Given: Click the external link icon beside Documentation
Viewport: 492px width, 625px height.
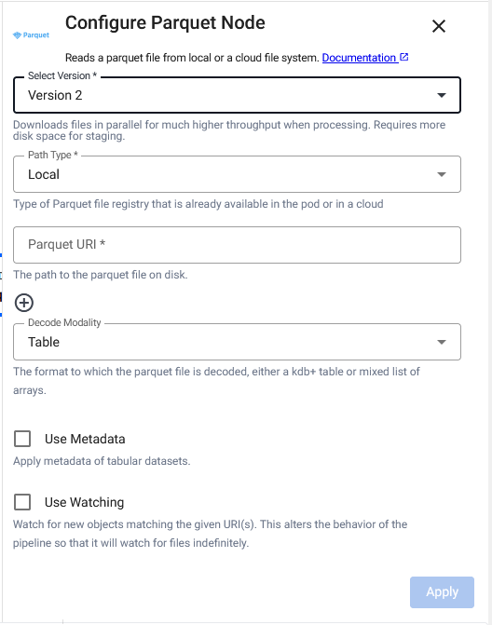Looking at the screenshot, I should tap(403, 57).
